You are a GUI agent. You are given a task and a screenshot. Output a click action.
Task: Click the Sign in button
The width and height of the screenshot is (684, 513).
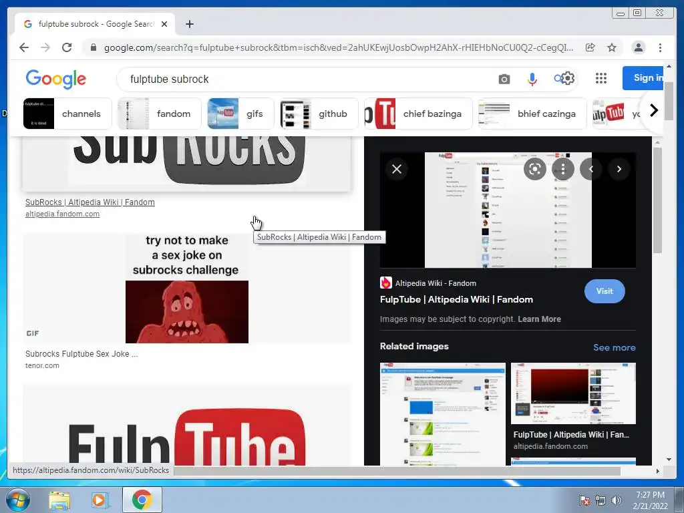[643, 78]
